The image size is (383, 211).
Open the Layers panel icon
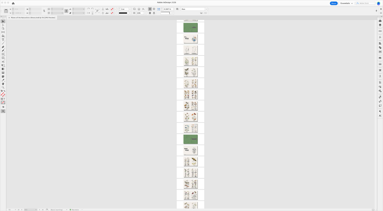[380, 25]
